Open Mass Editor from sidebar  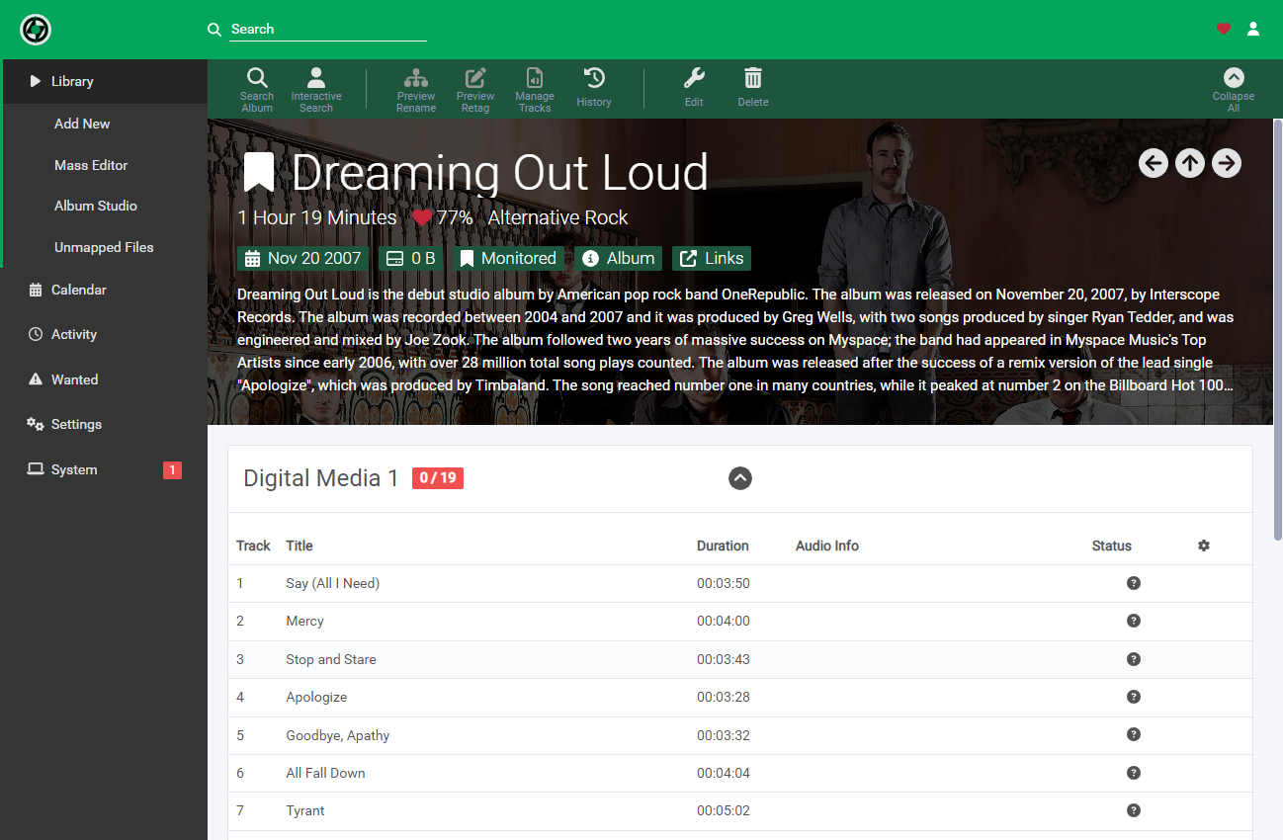(x=104, y=165)
